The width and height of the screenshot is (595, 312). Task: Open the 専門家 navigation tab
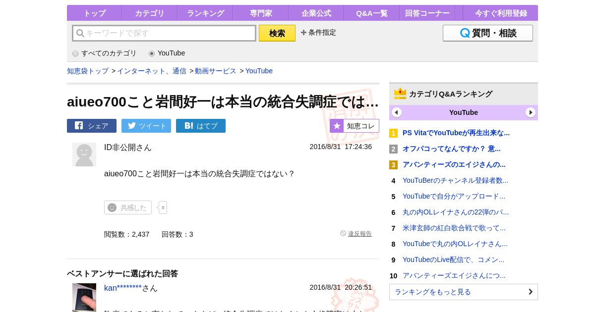pyautogui.click(x=260, y=13)
